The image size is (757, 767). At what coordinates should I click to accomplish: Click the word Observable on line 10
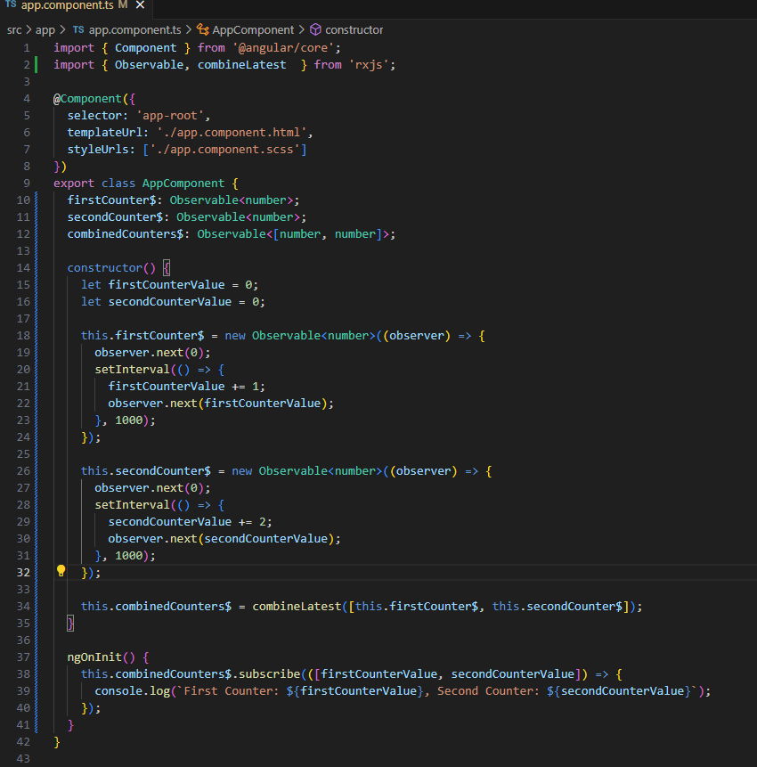tap(206, 200)
